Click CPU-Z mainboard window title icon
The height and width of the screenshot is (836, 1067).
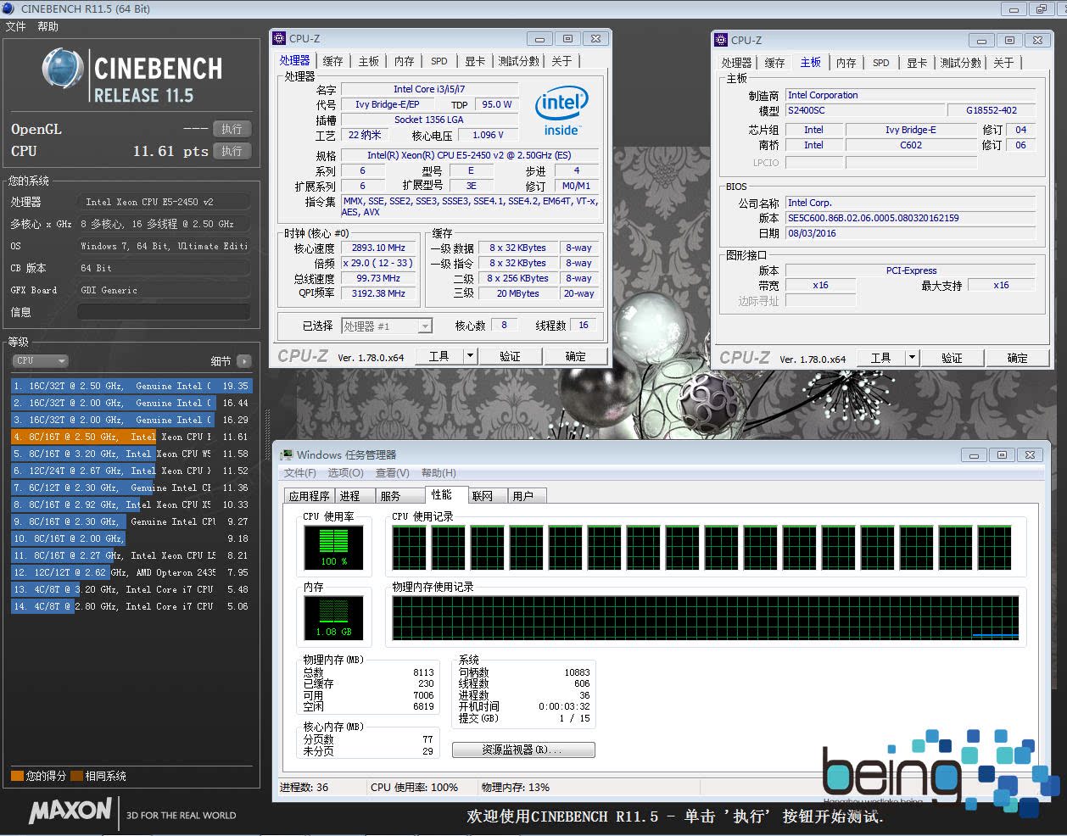[721, 40]
